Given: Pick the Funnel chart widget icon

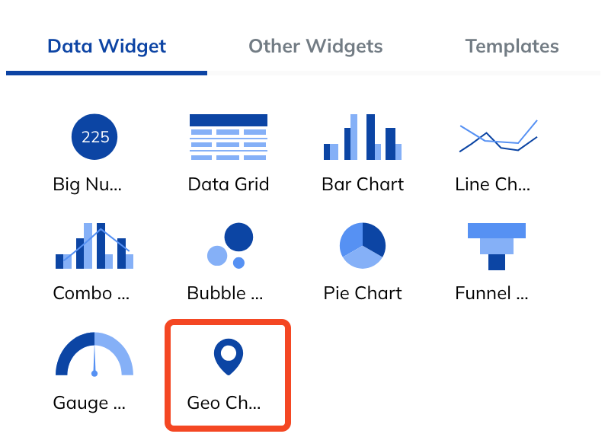Looking at the screenshot, I should 497,246.
